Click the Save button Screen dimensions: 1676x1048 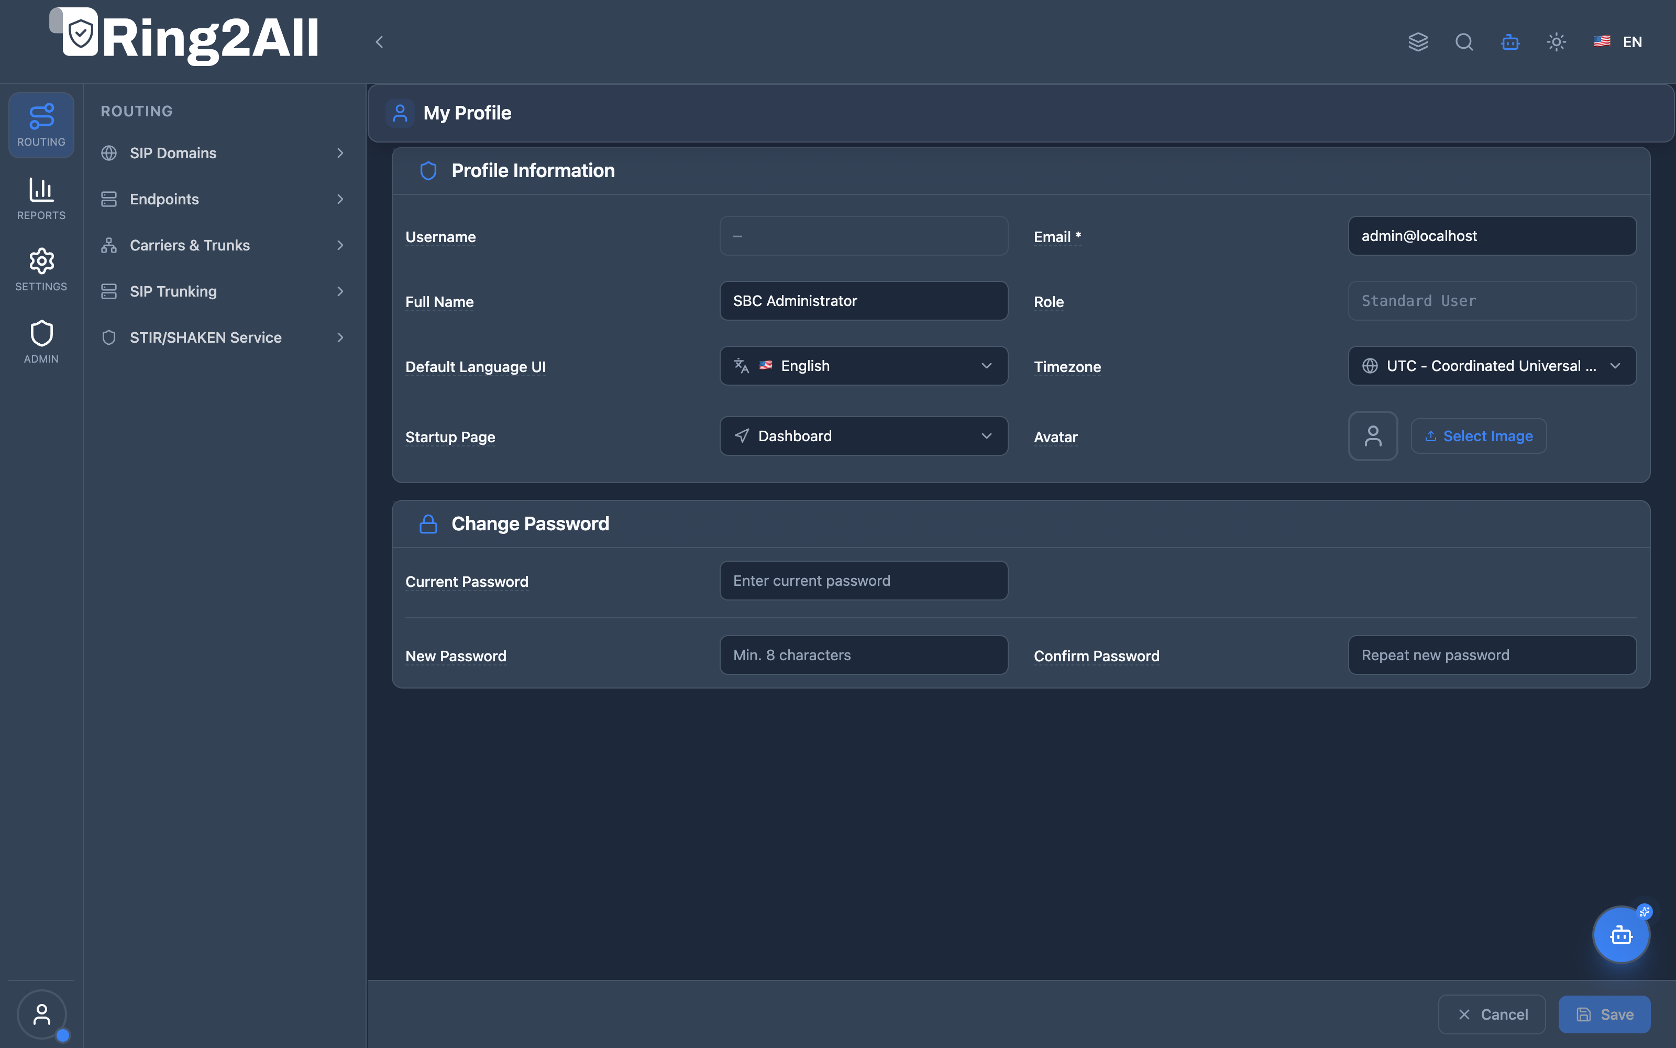[x=1605, y=1015]
